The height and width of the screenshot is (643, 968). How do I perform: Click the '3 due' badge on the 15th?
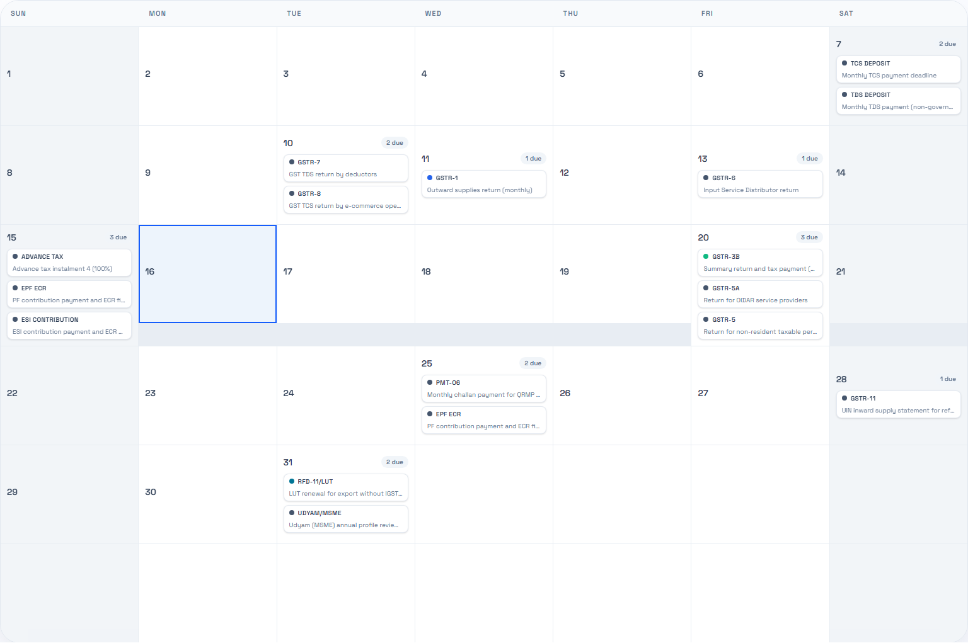118,237
